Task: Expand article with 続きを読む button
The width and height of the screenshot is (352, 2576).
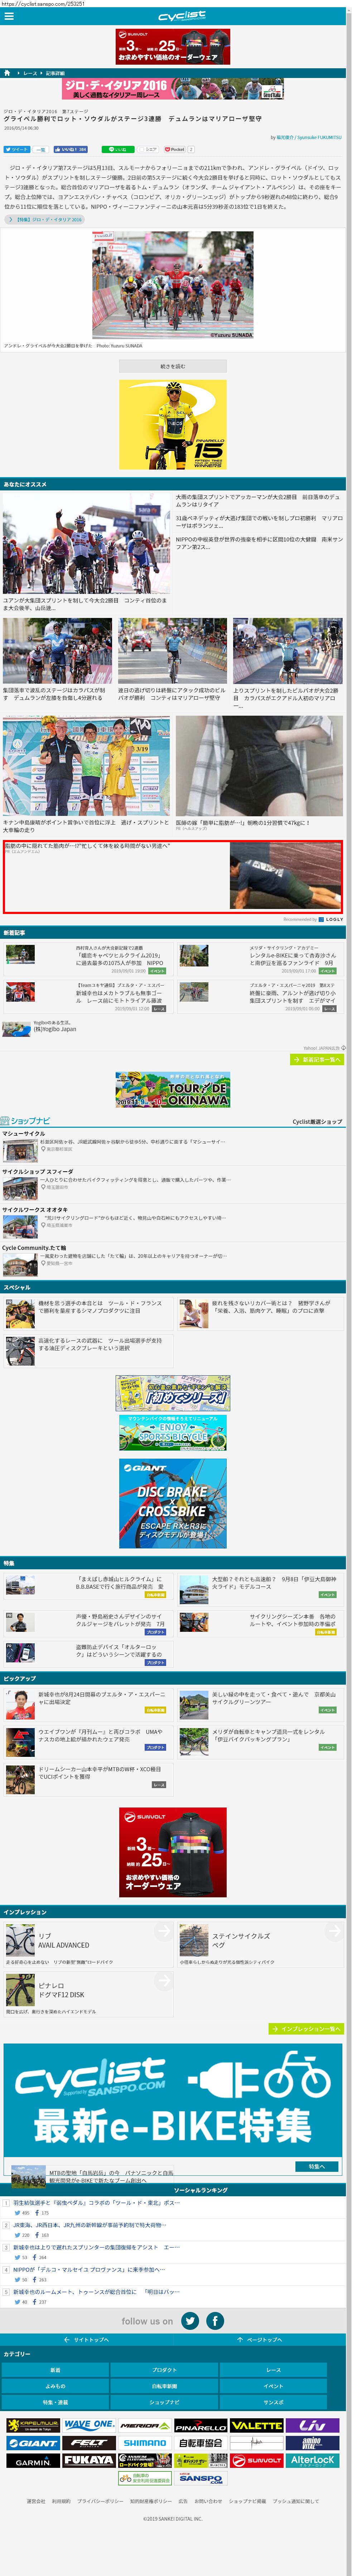Action: tap(173, 366)
